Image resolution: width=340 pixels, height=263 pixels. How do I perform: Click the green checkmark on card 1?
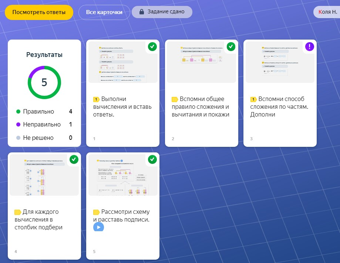point(152,47)
